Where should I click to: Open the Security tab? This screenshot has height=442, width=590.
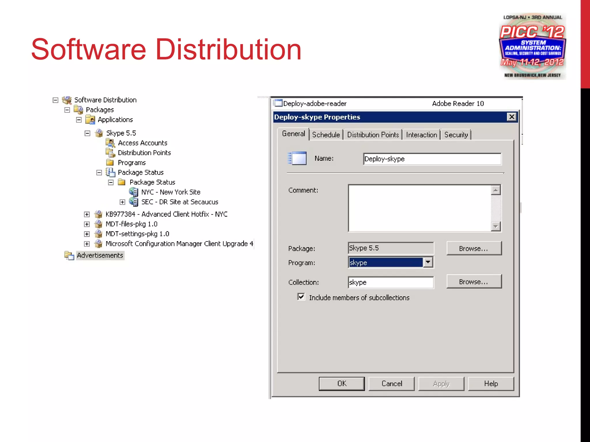(x=456, y=135)
